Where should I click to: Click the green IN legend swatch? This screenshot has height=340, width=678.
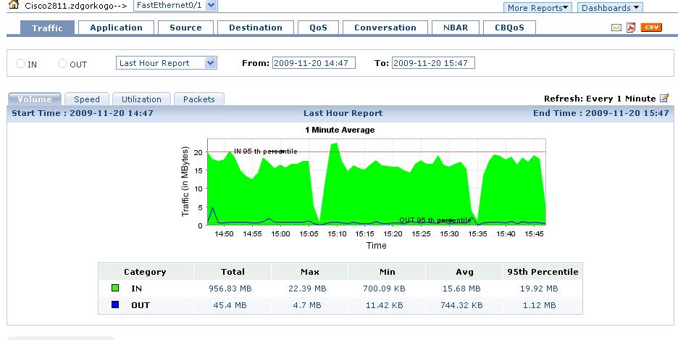point(115,288)
